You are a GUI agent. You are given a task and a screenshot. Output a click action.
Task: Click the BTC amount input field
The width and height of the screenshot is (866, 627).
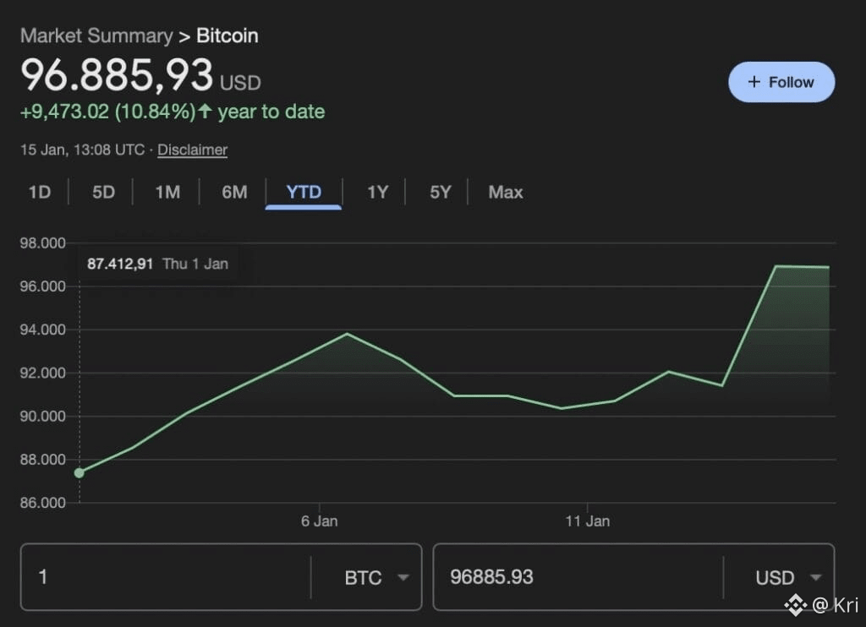[x=165, y=577]
